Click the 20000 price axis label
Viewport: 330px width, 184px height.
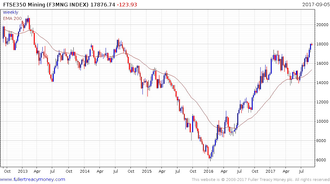tap(322, 25)
